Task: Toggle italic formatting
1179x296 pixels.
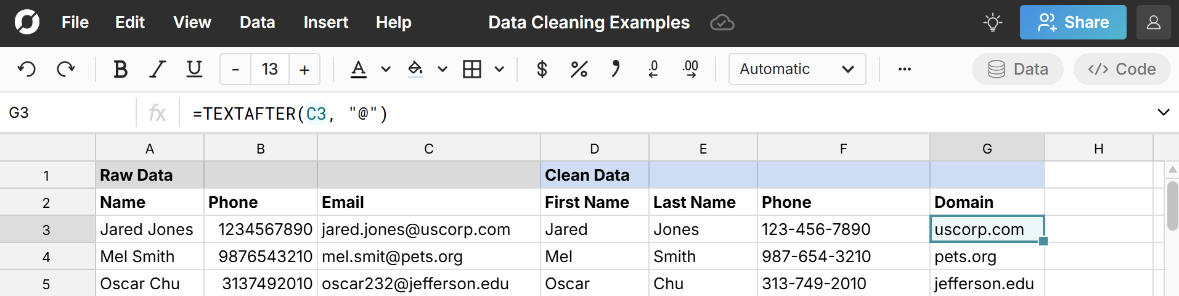Action: tap(158, 69)
